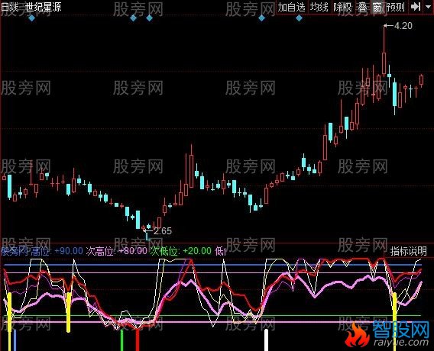Click the 高位: +90.00 indicator value
Screen dimensions: 434x351
(57, 251)
